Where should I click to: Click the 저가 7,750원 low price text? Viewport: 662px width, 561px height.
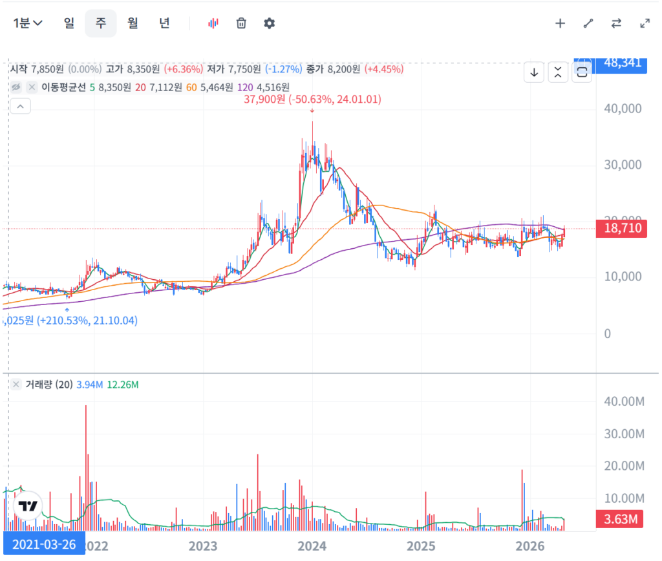click(233, 69)
